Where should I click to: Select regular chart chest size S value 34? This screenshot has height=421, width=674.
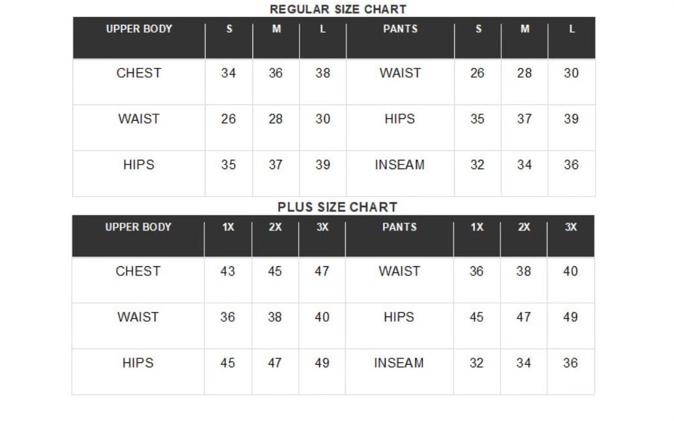(228, 73)
